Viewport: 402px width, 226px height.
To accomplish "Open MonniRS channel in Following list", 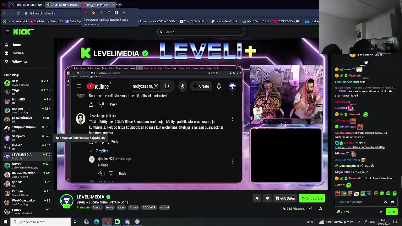I will pos(27,101).
